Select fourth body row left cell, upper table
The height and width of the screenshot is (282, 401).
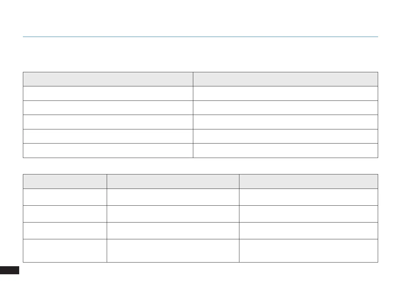[108, 136]
